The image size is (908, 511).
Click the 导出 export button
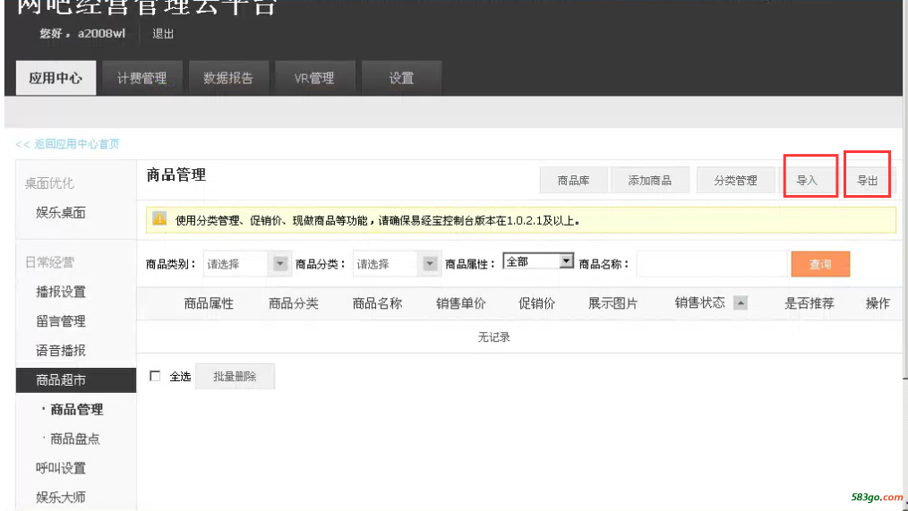tap(867, 180)
